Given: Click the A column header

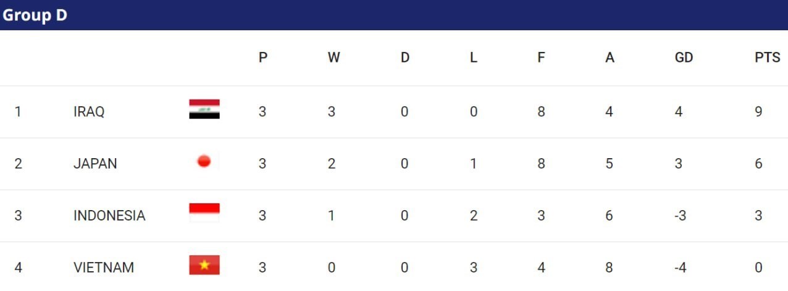Looking at the screenshot, I should coord(610,57).
